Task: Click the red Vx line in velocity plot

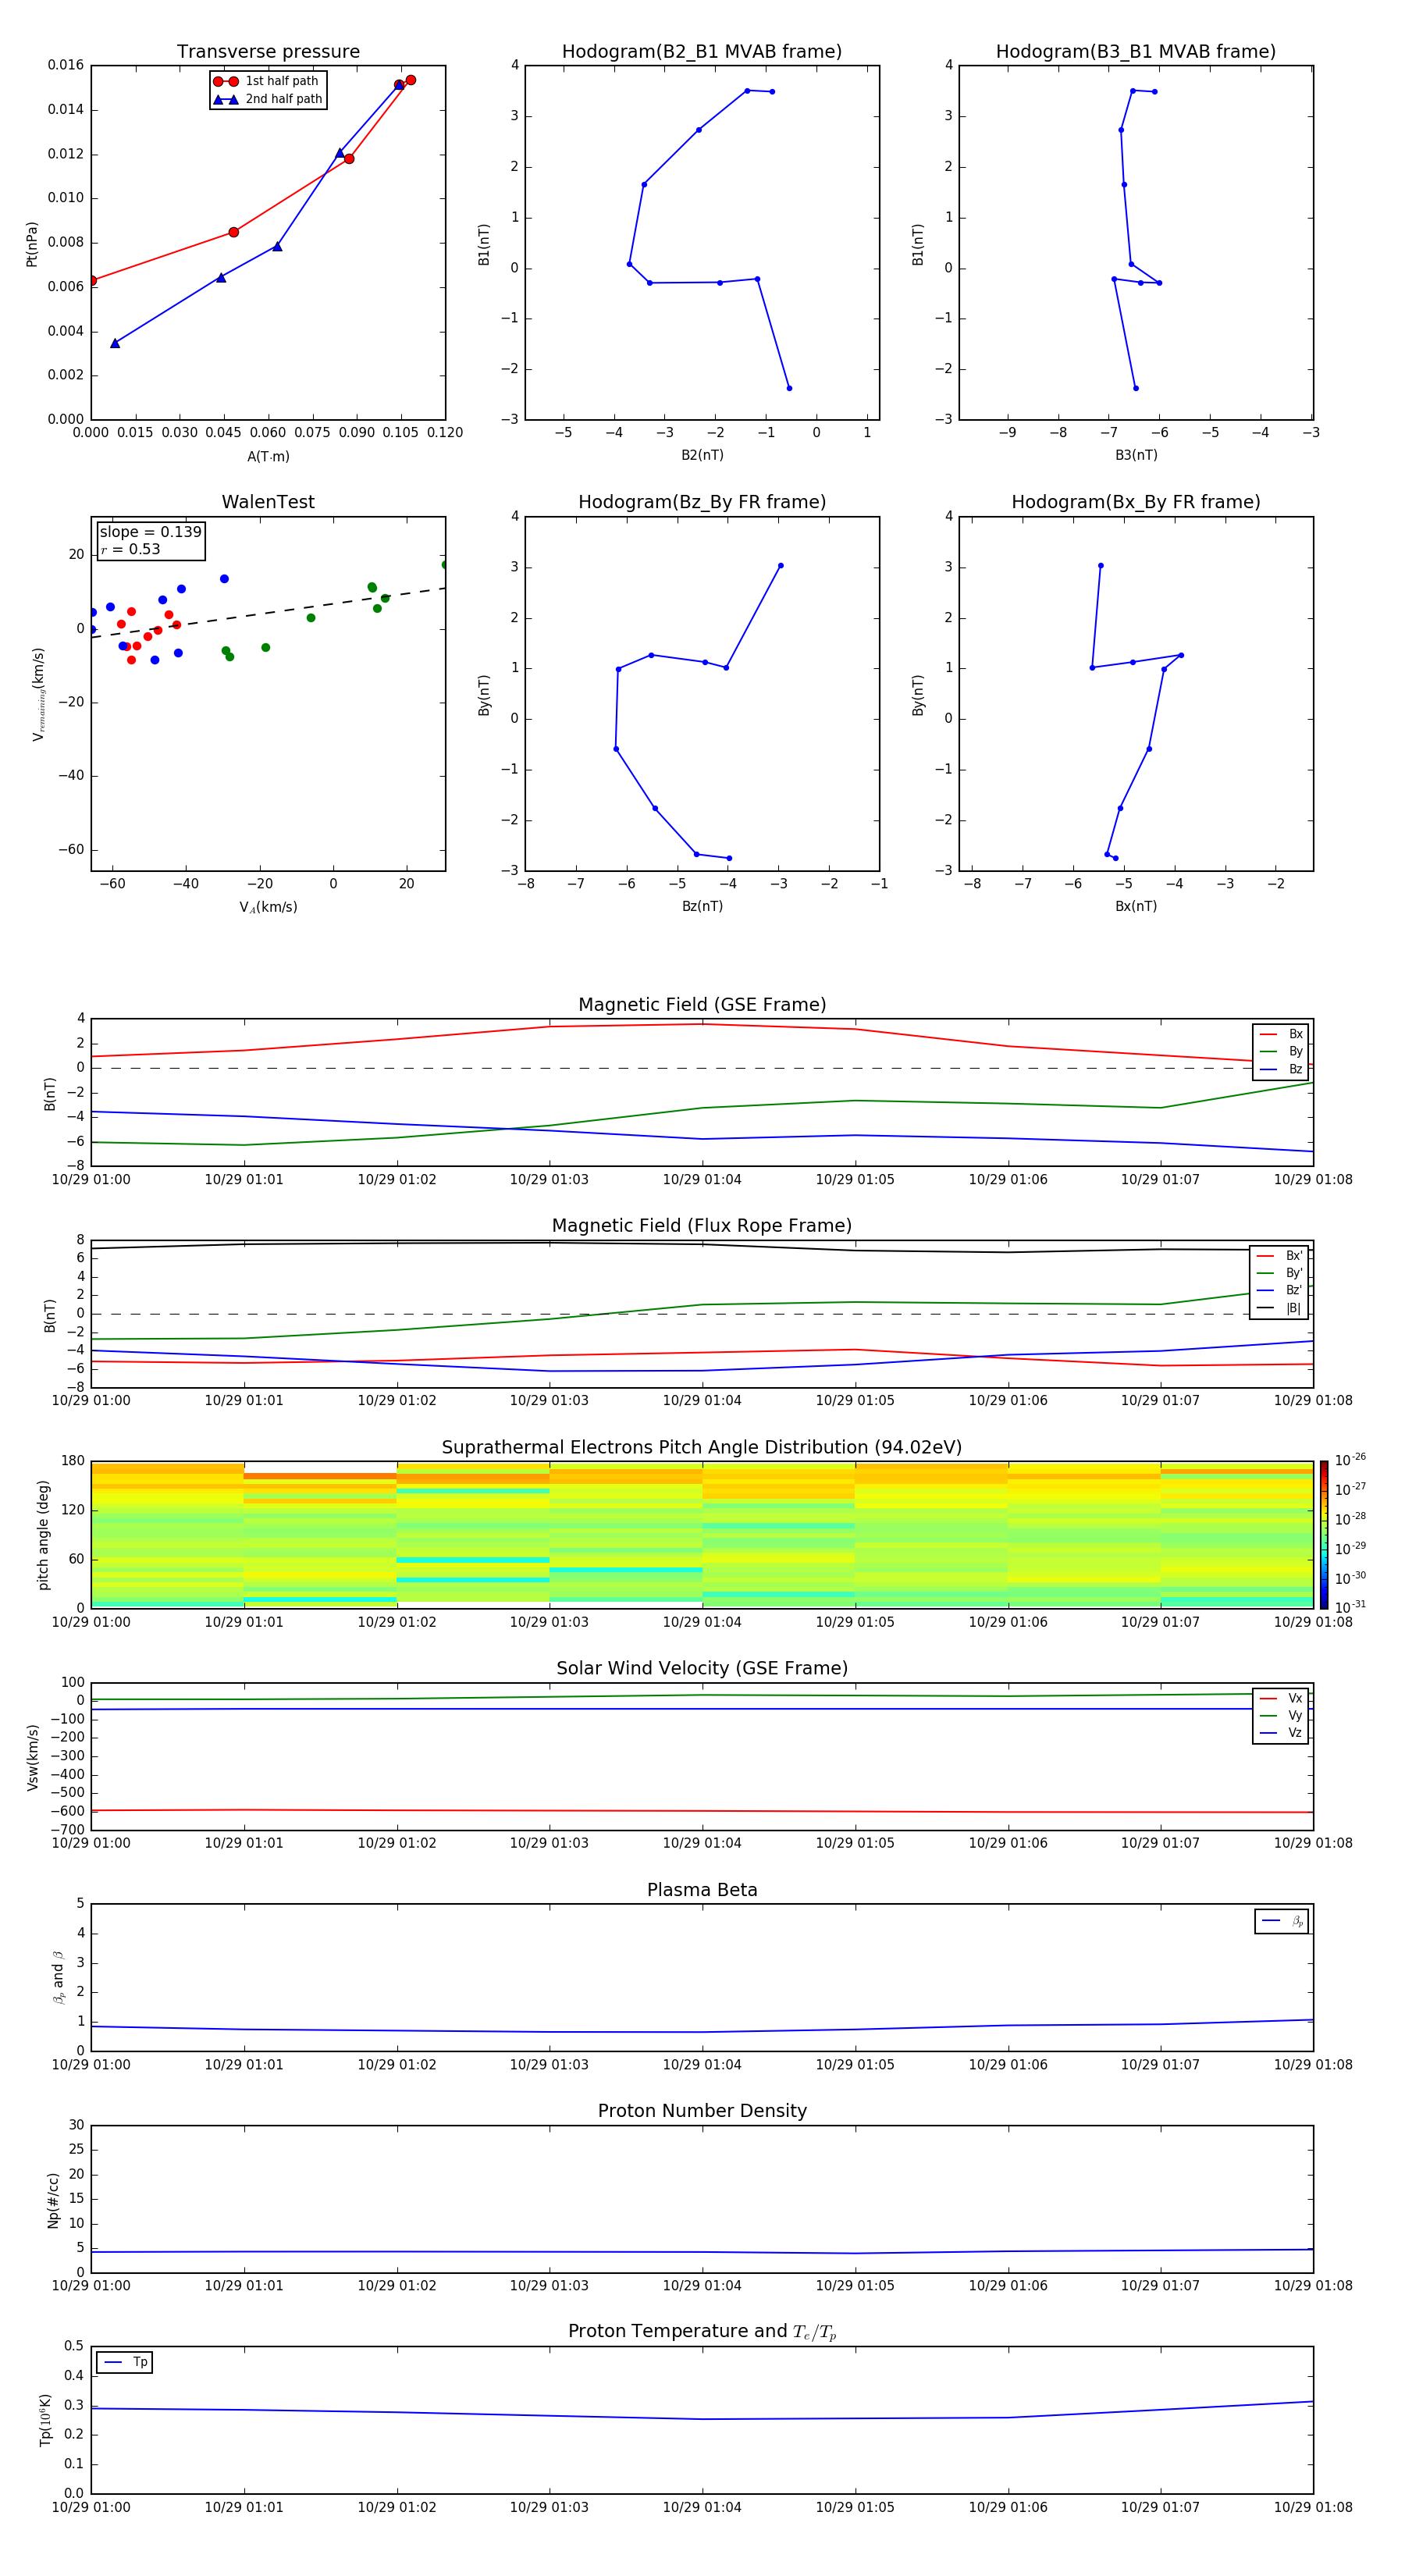Action: tap(702, 1811)
